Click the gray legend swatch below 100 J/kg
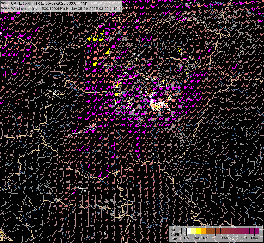The width and height of the screenshot is (264, 243). coord(184,231)
